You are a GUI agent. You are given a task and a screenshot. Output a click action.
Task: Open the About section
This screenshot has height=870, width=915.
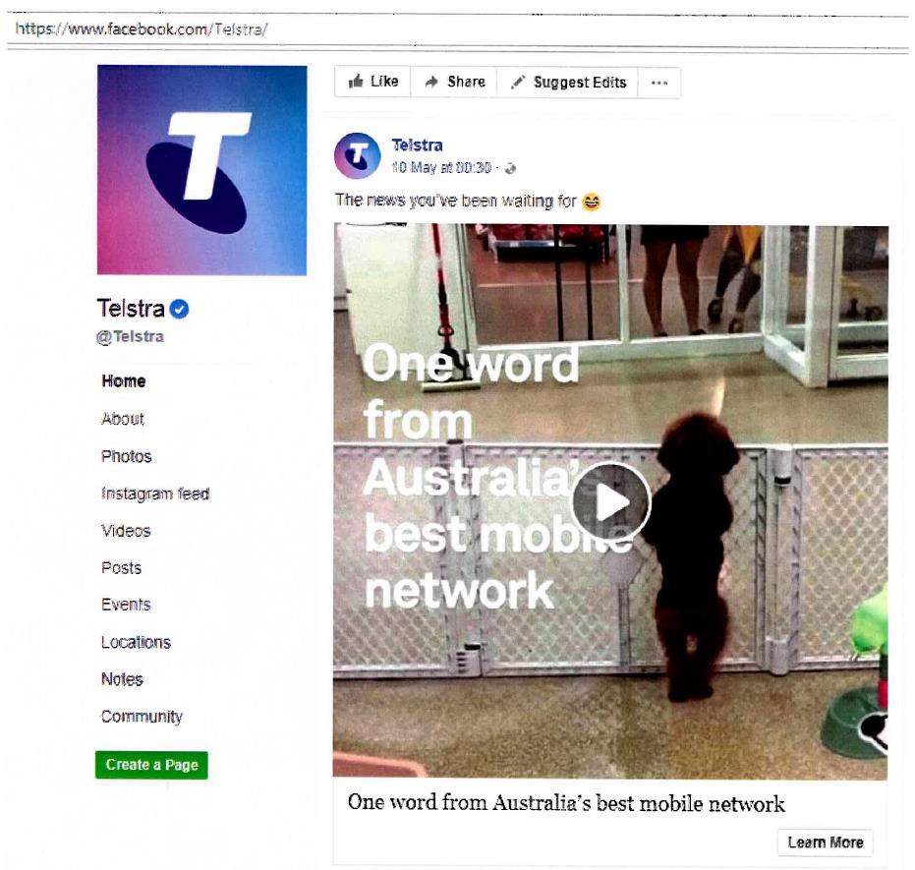click(x=123, y=419)
